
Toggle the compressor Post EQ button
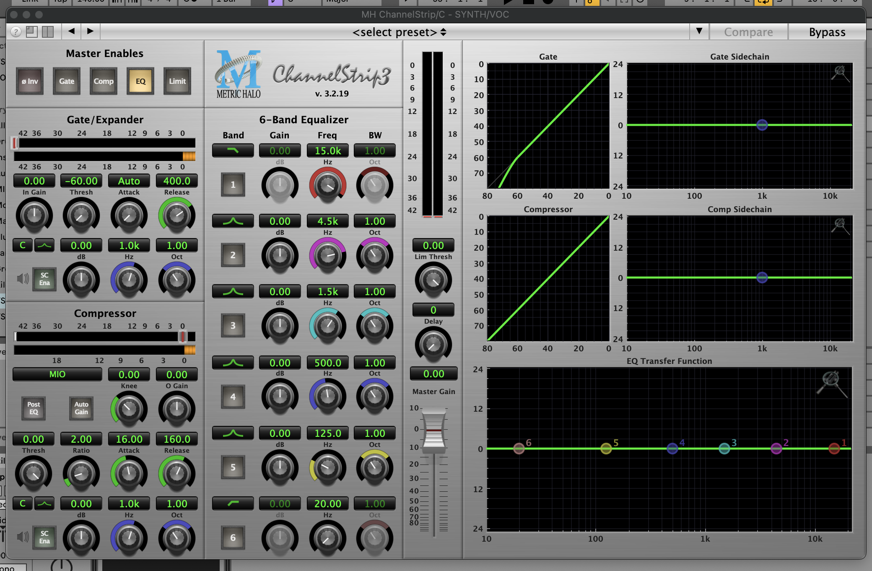click(34, 408)
